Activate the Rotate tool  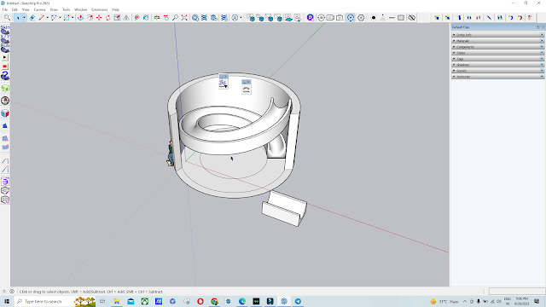pos(108,17)
